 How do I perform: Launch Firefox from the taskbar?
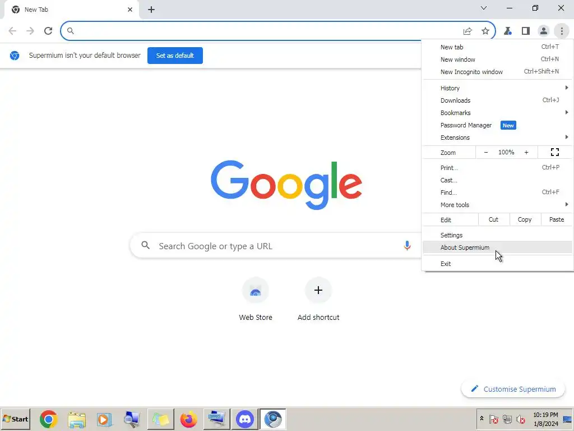click(188, 419)
